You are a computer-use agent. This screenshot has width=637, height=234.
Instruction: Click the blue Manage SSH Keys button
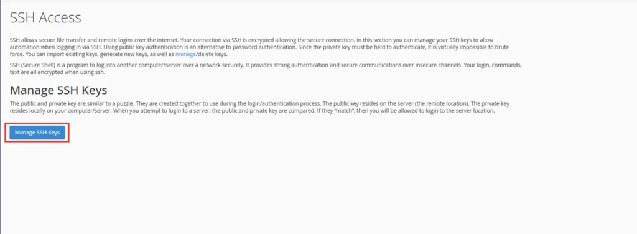37,133
